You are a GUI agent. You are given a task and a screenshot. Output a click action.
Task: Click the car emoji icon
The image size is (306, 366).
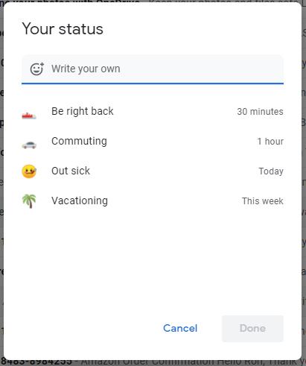(29, 145)
